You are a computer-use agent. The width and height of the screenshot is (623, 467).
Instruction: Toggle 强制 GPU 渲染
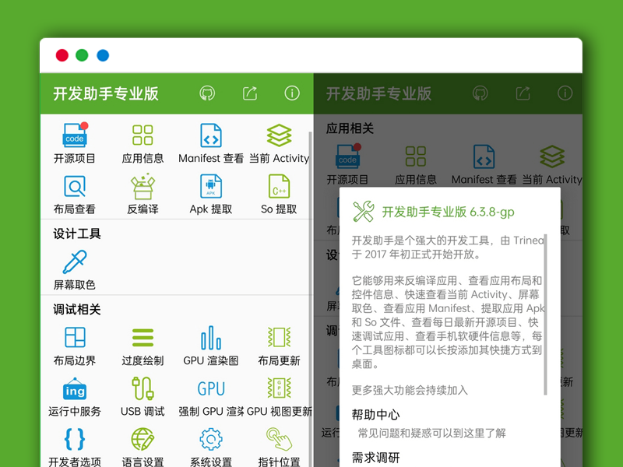211,397
